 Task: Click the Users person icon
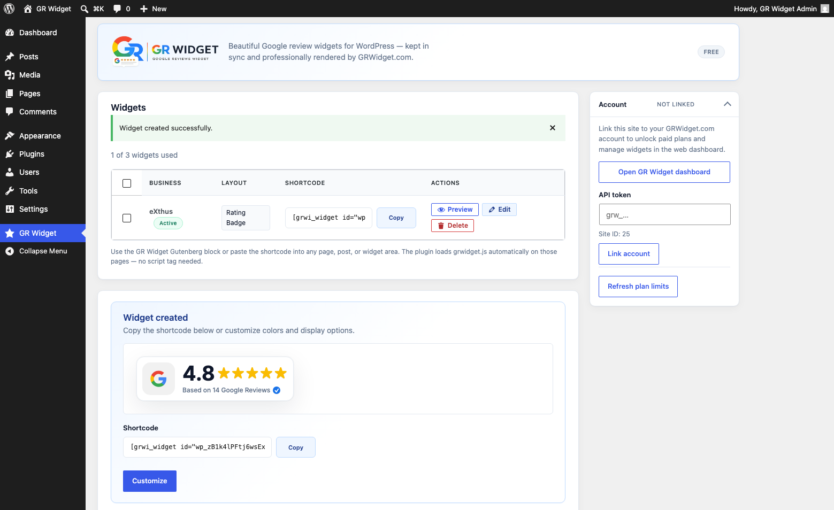click(x=10, y=172)
